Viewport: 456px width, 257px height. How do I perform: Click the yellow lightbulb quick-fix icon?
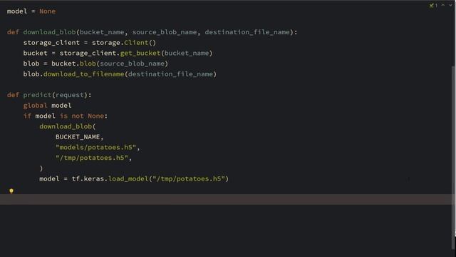tap(11, 191)
